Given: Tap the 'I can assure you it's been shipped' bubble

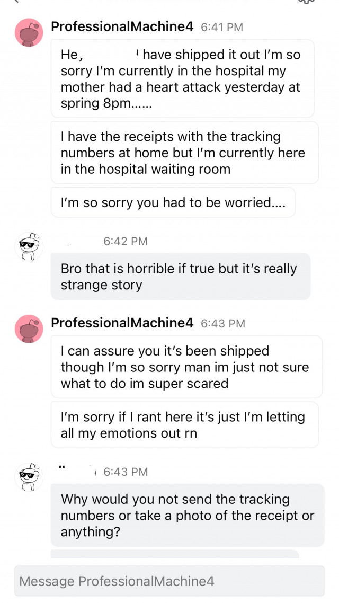Looking at the screenshot, I should (187, 367).
